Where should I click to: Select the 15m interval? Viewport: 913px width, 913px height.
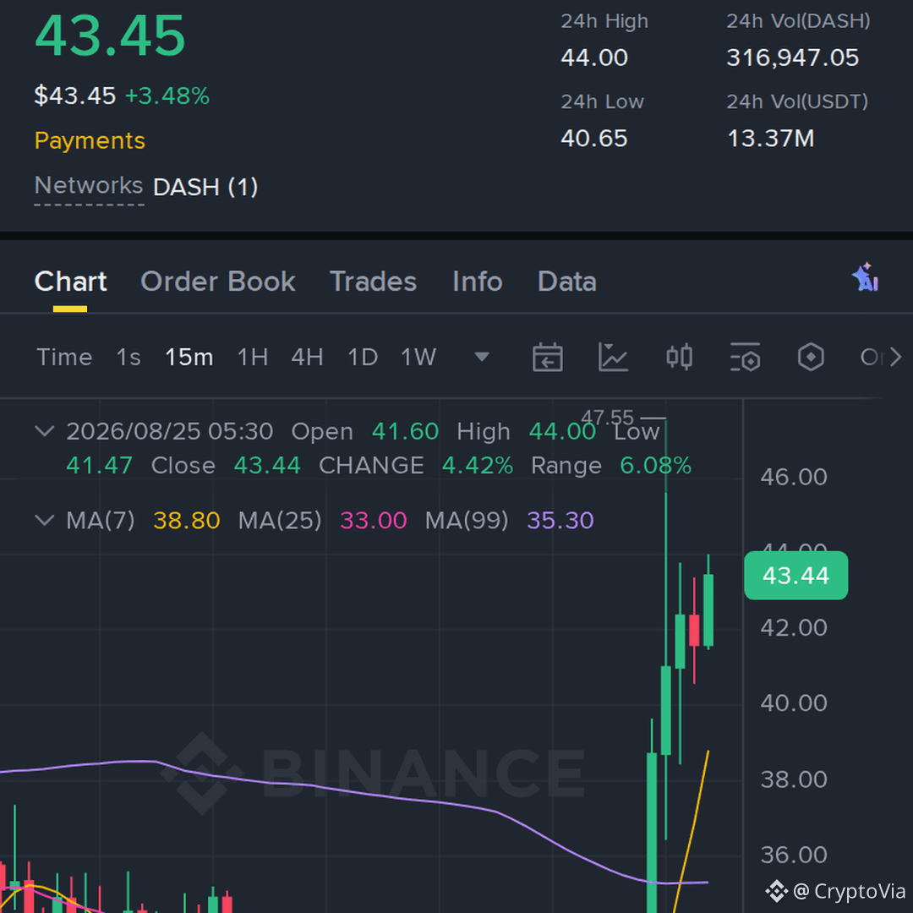[x=189, y=357]
